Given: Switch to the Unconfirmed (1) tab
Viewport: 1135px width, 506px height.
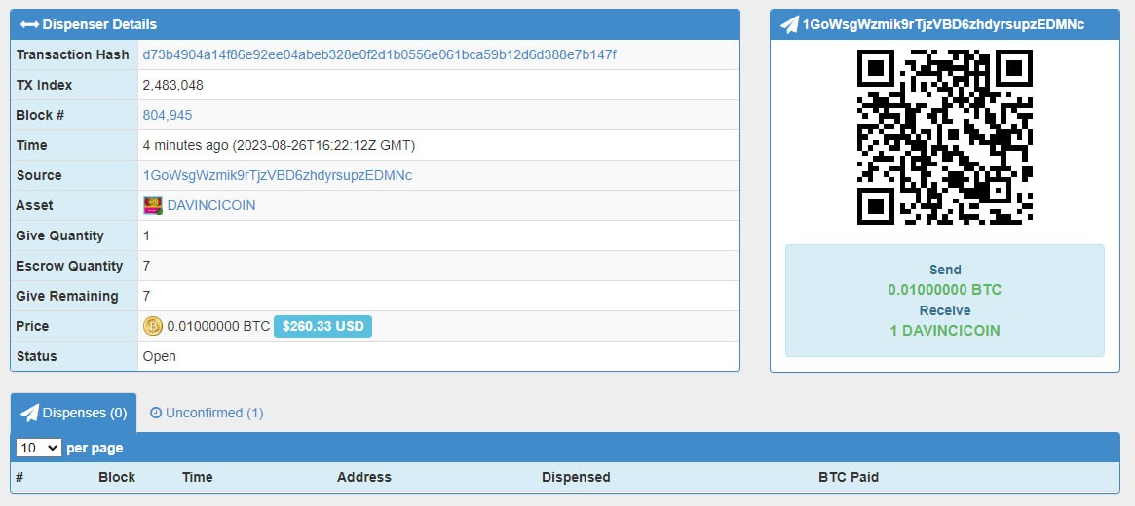Looking at the screenshot, I should tap(207, 413).
